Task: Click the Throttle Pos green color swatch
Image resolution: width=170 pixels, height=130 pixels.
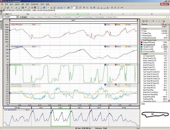Action: 142,47
